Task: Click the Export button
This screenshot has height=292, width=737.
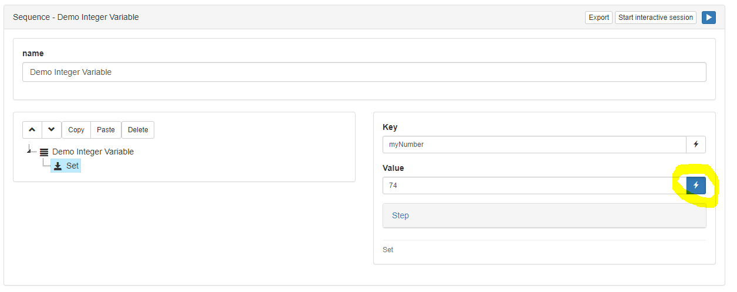Action: 599,18
